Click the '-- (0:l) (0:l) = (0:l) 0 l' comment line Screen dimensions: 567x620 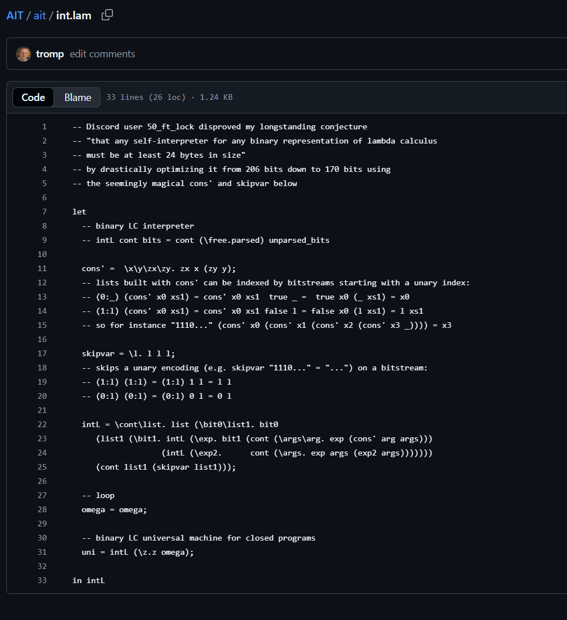[x=157, y=396]
